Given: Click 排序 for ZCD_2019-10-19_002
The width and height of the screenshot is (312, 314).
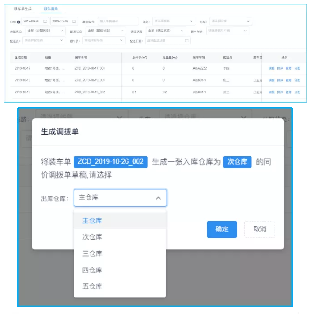Looking at the screenshot, I should tap(280, 92).
